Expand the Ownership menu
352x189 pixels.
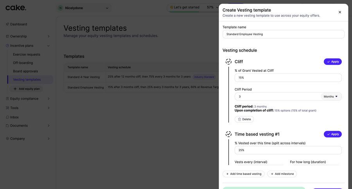pyautogui.click(x=48, y=36)
